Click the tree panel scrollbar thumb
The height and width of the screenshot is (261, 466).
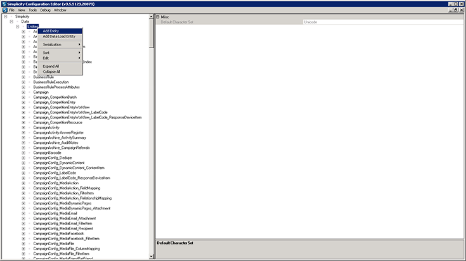152,33
